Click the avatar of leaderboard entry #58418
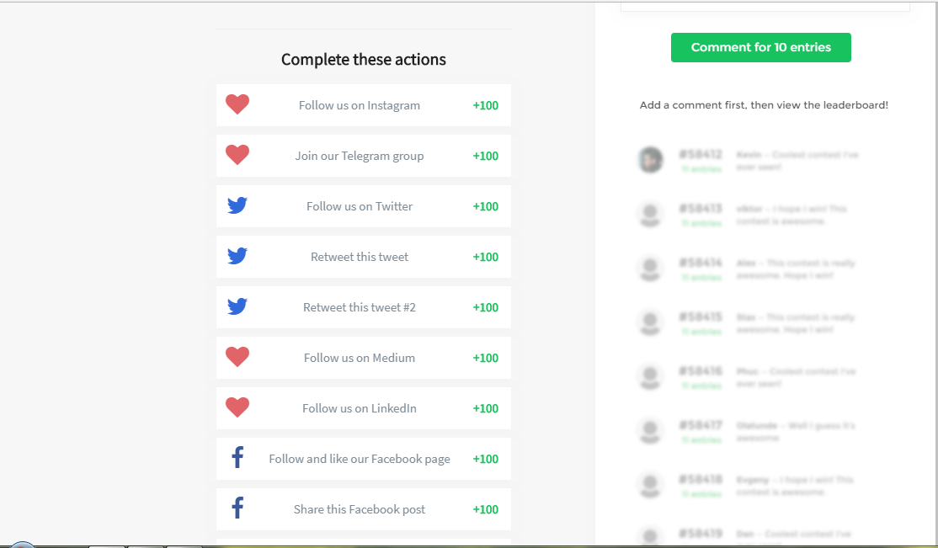The height and width of the screenshot is (548, 938). tap(650, 485)
